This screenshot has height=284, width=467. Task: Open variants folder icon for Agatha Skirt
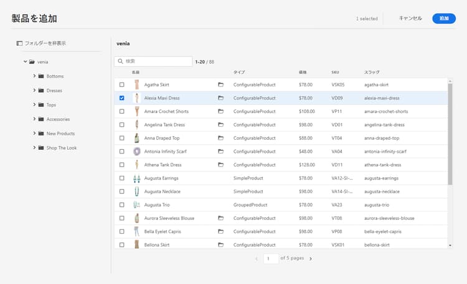point(220,85)
